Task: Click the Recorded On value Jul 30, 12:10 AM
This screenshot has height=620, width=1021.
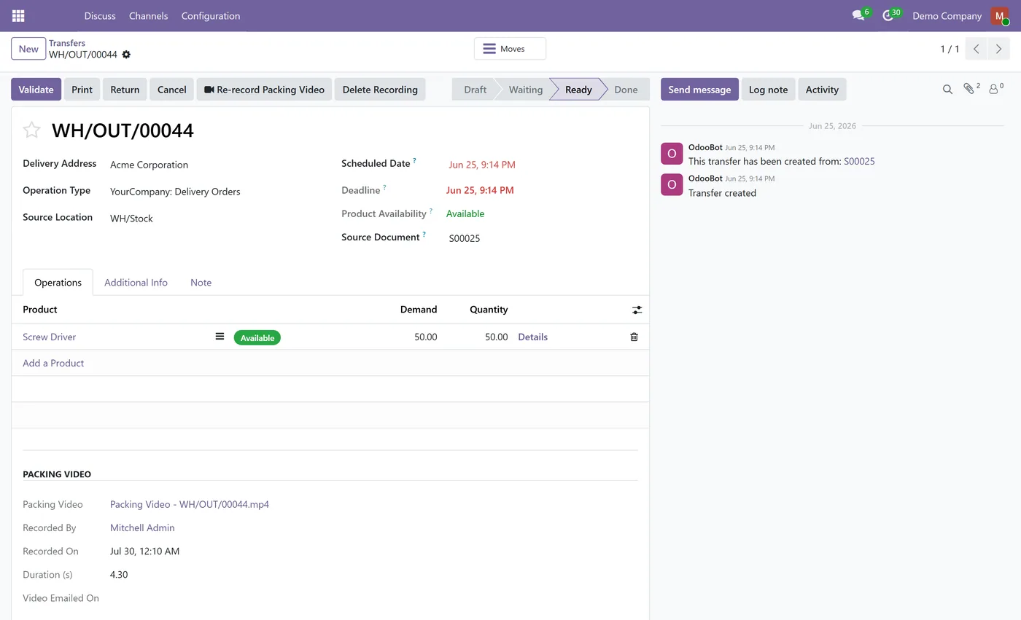Action: coord(144,552)
